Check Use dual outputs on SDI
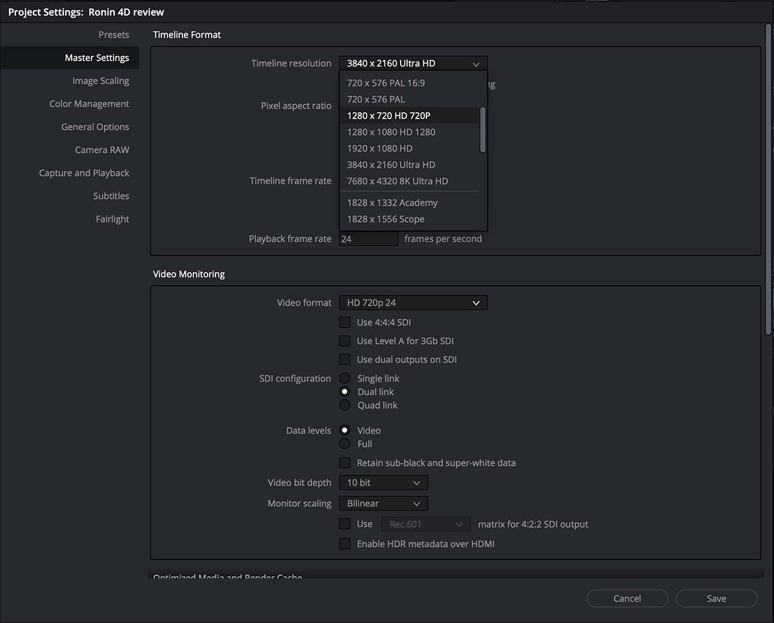Image resolution: width=774 pixels, height=623 pixels. pos(345,360)
